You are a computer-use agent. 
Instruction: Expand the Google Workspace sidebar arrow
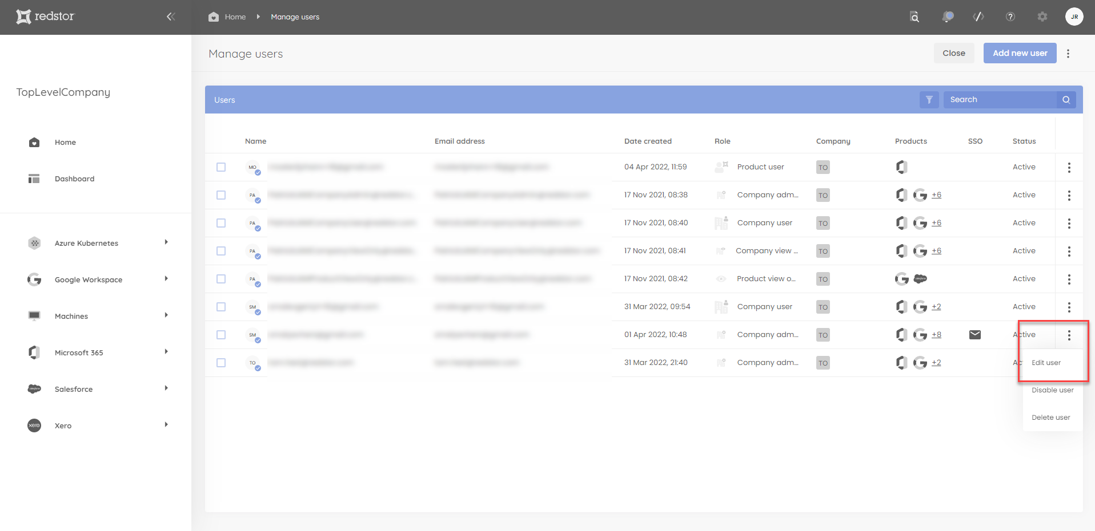tap(166, 279)
